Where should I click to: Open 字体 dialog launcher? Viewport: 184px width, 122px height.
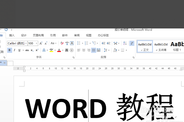point(74,57)
